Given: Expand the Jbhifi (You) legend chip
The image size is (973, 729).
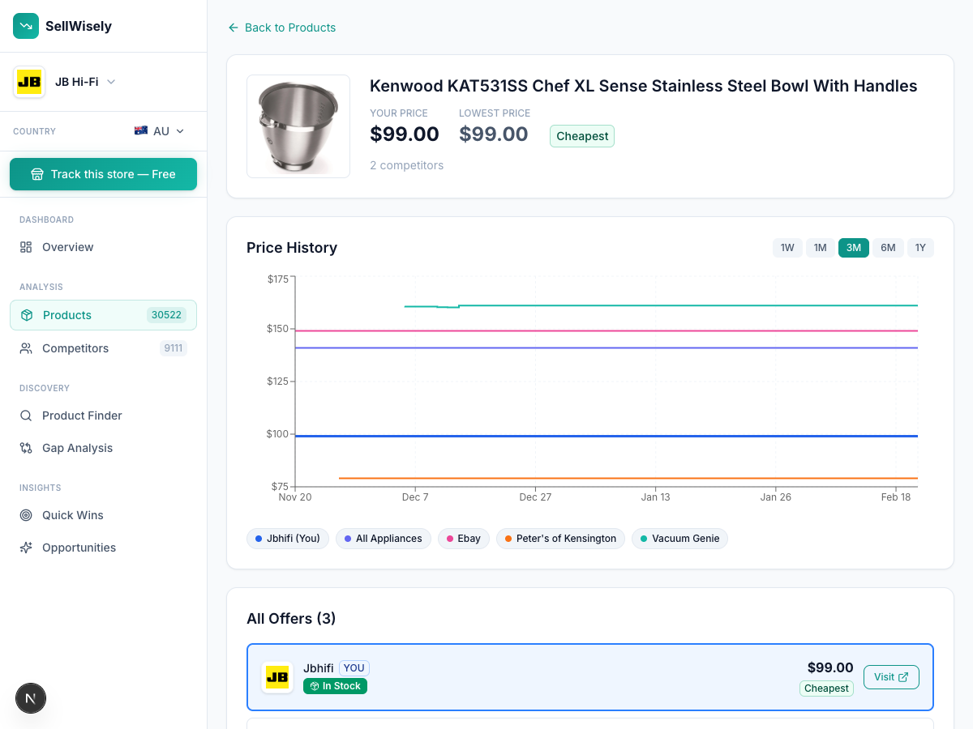Looking at the screenshot, I should click(287, 539).
